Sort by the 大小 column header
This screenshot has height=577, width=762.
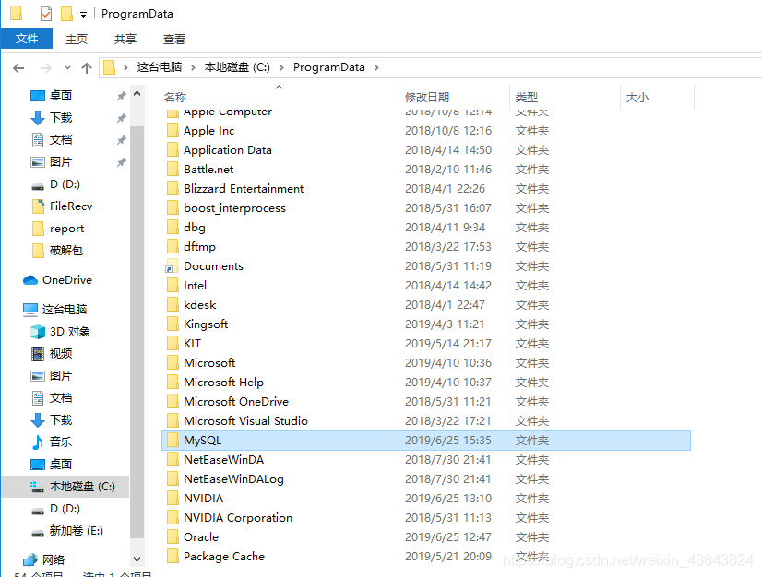coord(637,97)
